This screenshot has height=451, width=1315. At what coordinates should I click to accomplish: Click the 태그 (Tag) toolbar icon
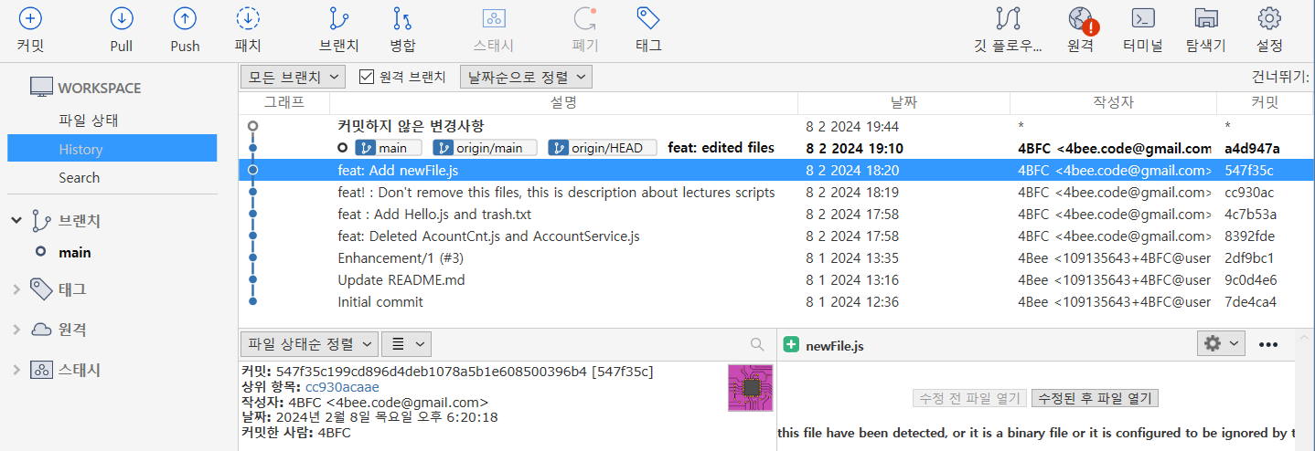point(648,18)
